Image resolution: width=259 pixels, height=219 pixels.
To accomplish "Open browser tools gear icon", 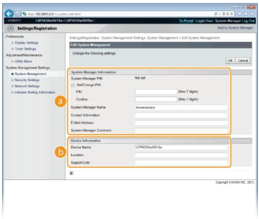I will coord(252,14).
